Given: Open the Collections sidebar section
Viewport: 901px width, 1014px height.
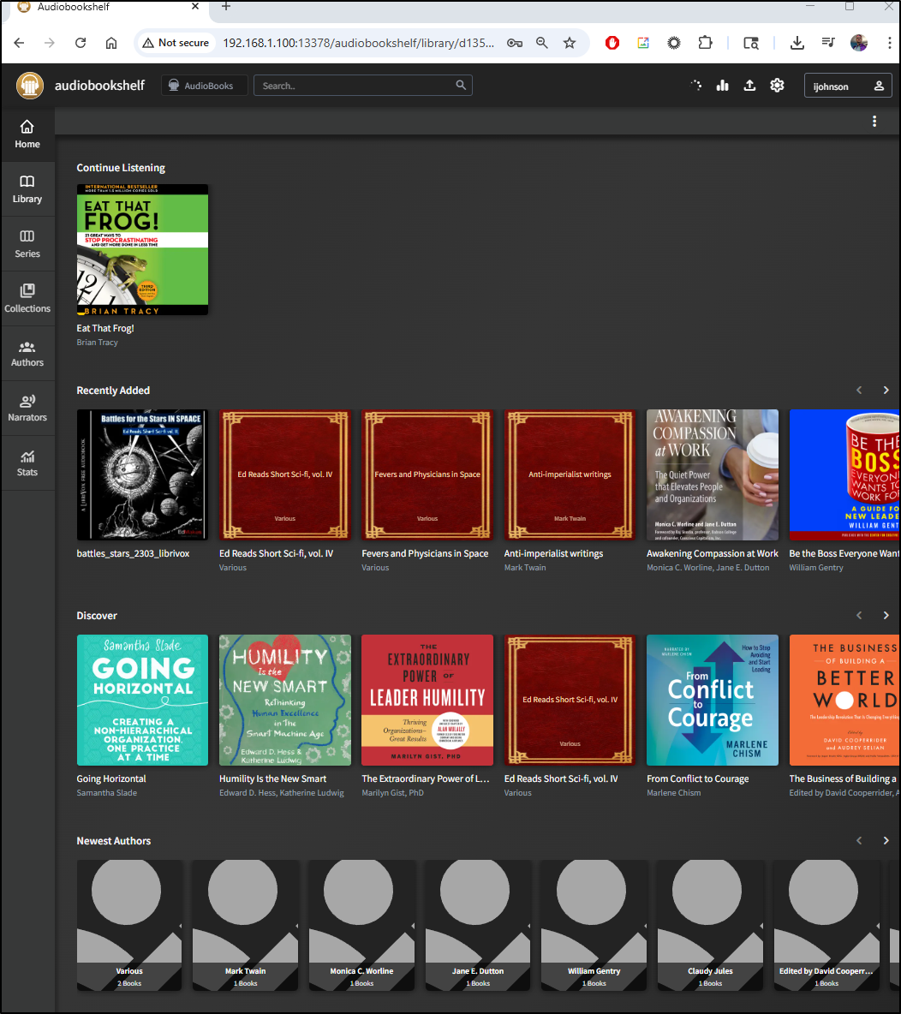Looking at the screenshot, I should (x=27, y=299).
